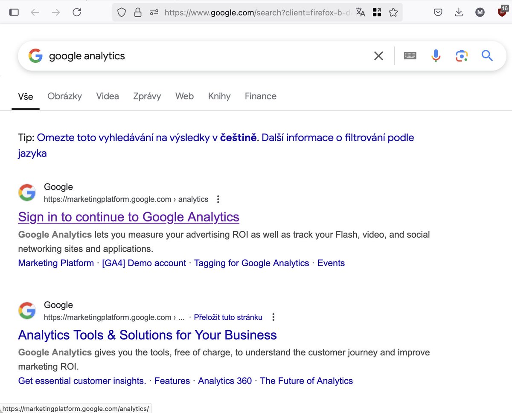Image resolution: width=512 pixels, height=413 pixels.
Task: Go back with the back arrow
Action: pyautogui.click(x=35, y=12)
